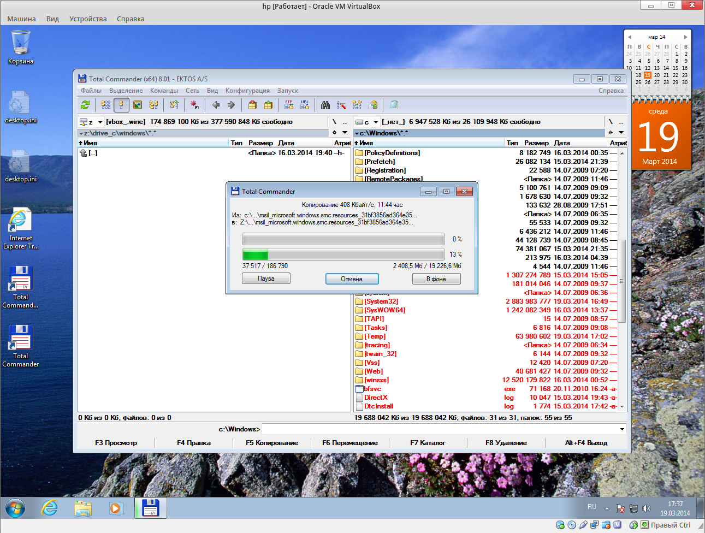Click the FTP connect toolbar icon
Viewport: 705px width, 533px height.
(x=289, y=105)
